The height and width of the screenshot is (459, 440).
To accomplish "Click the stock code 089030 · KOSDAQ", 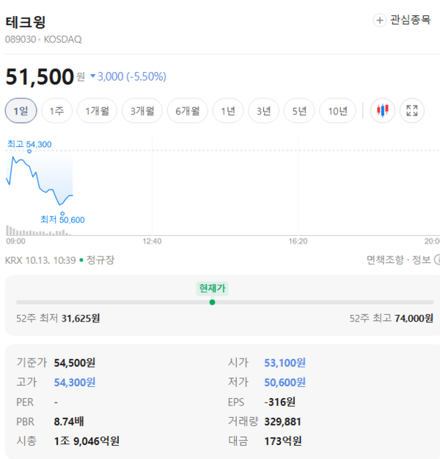I will pos(43,40).
